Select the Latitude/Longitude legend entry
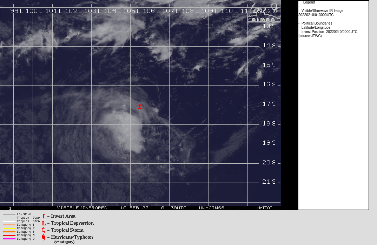The height and width of the screenshot is (245, 377). click(x=316, y=28)
